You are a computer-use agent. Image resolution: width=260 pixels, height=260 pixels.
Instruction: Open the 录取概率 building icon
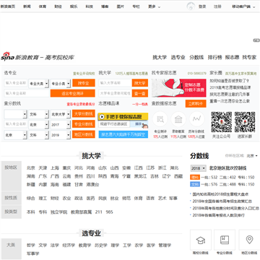tap(178, 119)
